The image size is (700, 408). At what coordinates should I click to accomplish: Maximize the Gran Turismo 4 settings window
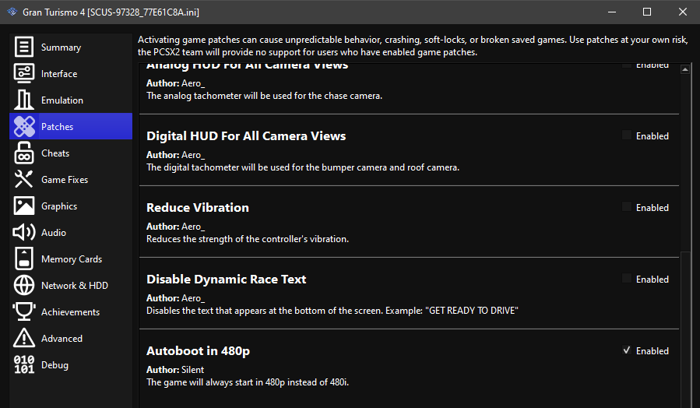(647, 12)
